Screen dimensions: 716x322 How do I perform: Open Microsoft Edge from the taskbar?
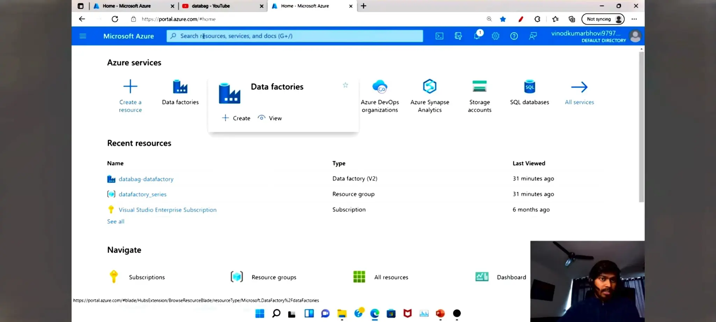tap(374, 313)
